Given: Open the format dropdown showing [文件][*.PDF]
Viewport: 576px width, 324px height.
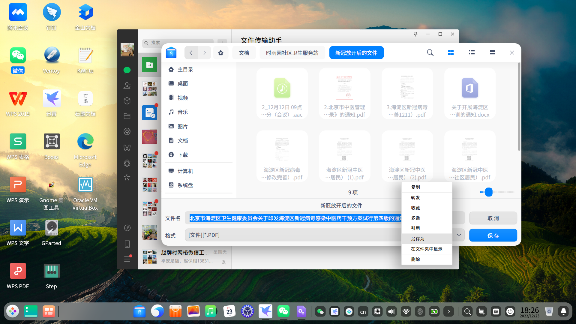Looking at the screenshot, I should [459, 235].
